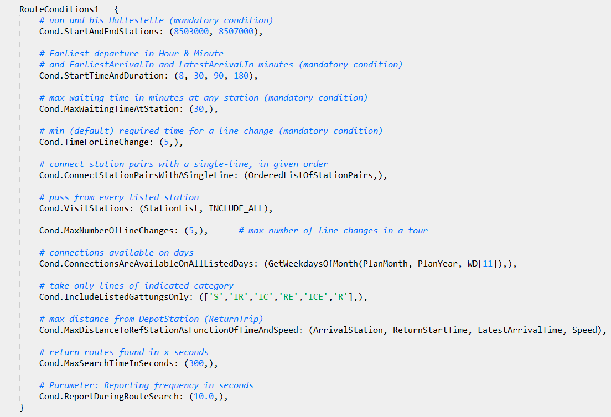Click the comment "max number of line-changes in a tour"
This screenshot has height=417, width=611.
tap(333, 231)
